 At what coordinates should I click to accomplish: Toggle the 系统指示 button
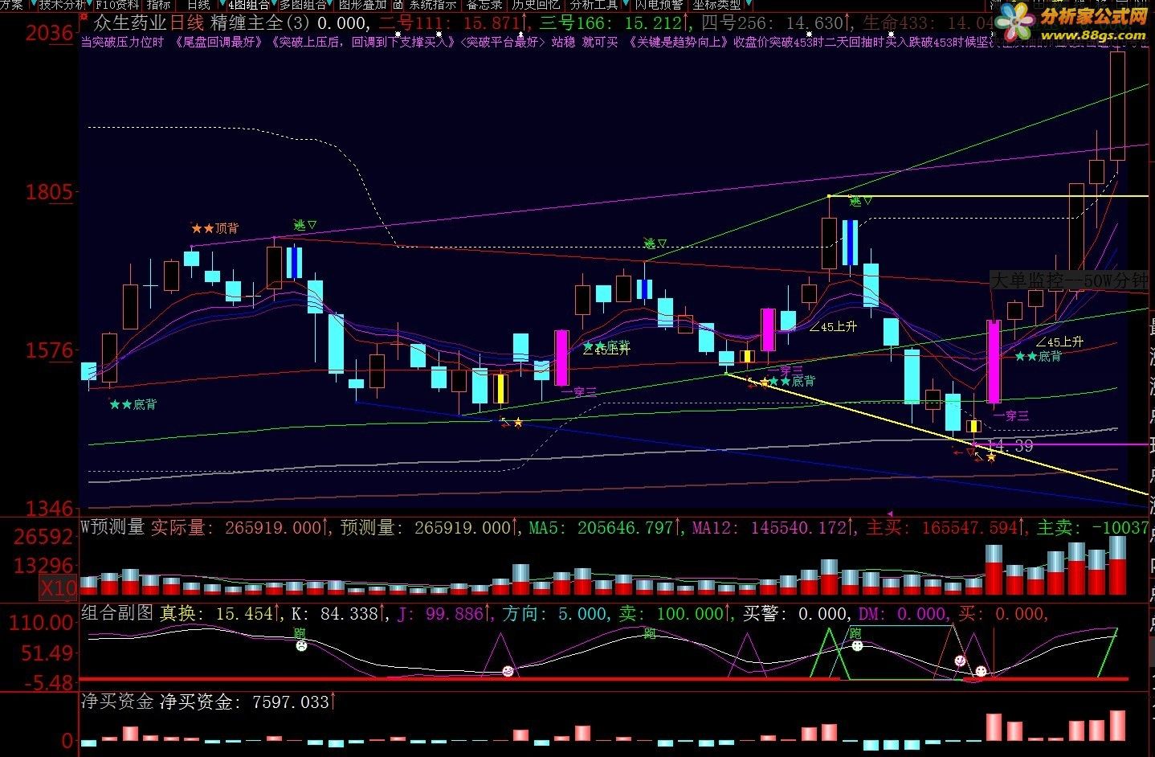coord(432,5)
